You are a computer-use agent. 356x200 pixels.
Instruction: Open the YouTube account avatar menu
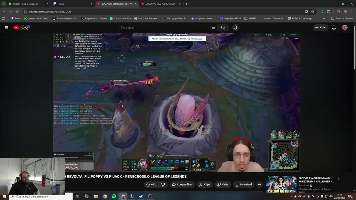point(345,27)
